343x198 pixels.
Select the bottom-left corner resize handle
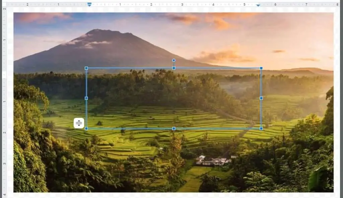click(86, 128)
